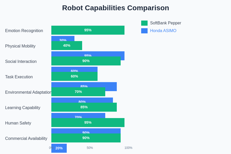231x154 pixels.
Task: Click the 50% axis tick label
Action: click(90, 148)
